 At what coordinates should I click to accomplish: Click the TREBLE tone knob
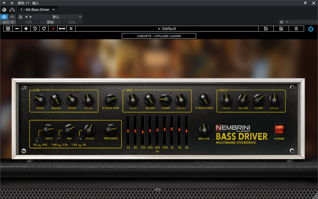(89, 129)
